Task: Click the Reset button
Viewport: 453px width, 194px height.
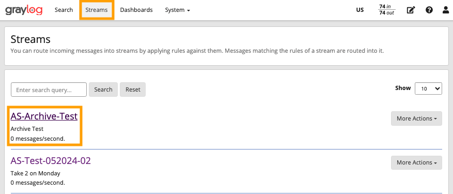Action: (x=133, y=89)
